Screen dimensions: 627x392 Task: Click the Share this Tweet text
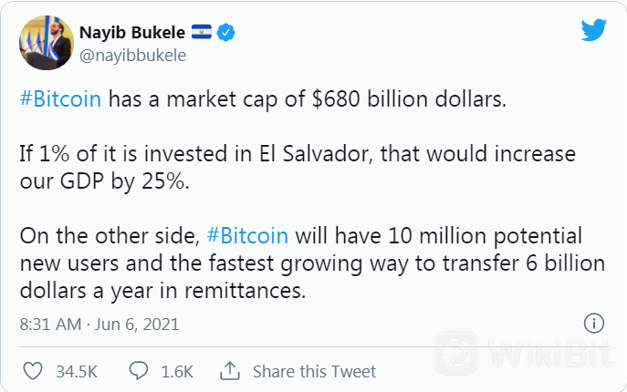[314, 372]
